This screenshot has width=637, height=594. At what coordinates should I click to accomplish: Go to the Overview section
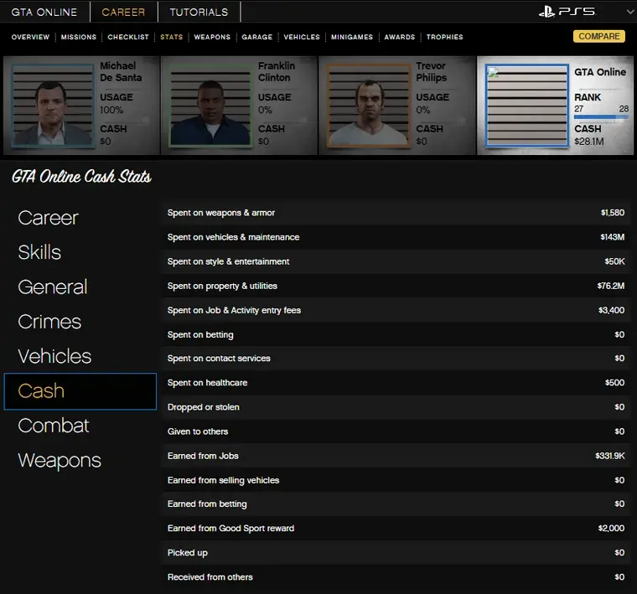(30, 38)
